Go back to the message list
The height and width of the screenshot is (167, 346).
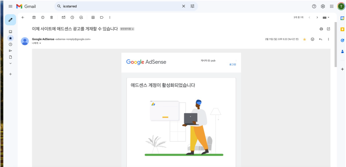coord(23,17)
